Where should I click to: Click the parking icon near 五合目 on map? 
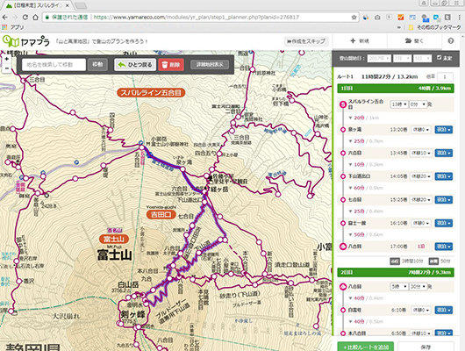pos(141,143)
